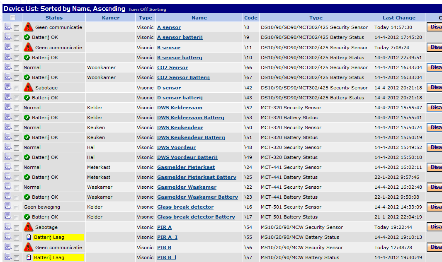
Task: Click green check icon for Glass break detector Battery
Action: 27,217
